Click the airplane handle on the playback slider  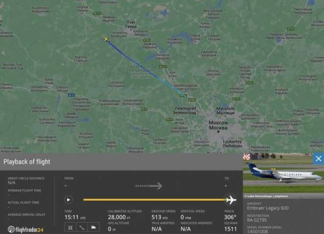click(x=231, y=199)
